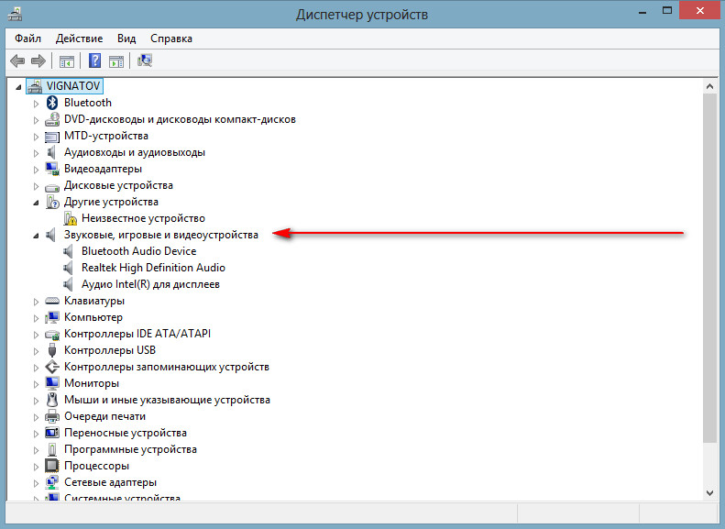This screenshot has width=725, height=529.
Task: Click the vertical scrollbar down arrow
Action: [x=709, y=493]
